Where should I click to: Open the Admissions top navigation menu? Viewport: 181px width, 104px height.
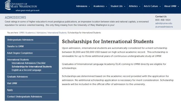tap(82, 6)
